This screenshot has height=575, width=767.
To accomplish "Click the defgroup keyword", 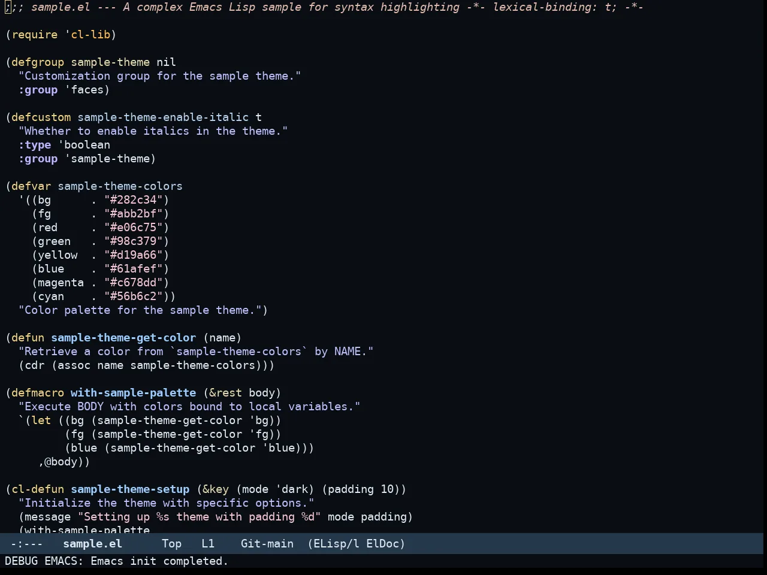I will click(38, 62).
